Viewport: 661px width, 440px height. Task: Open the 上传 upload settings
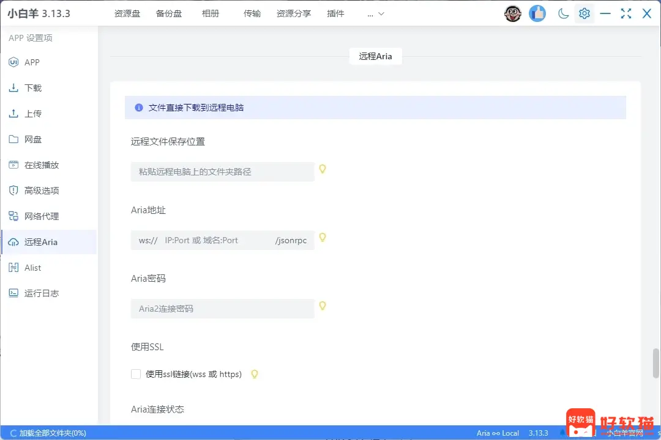coord(49,114)
